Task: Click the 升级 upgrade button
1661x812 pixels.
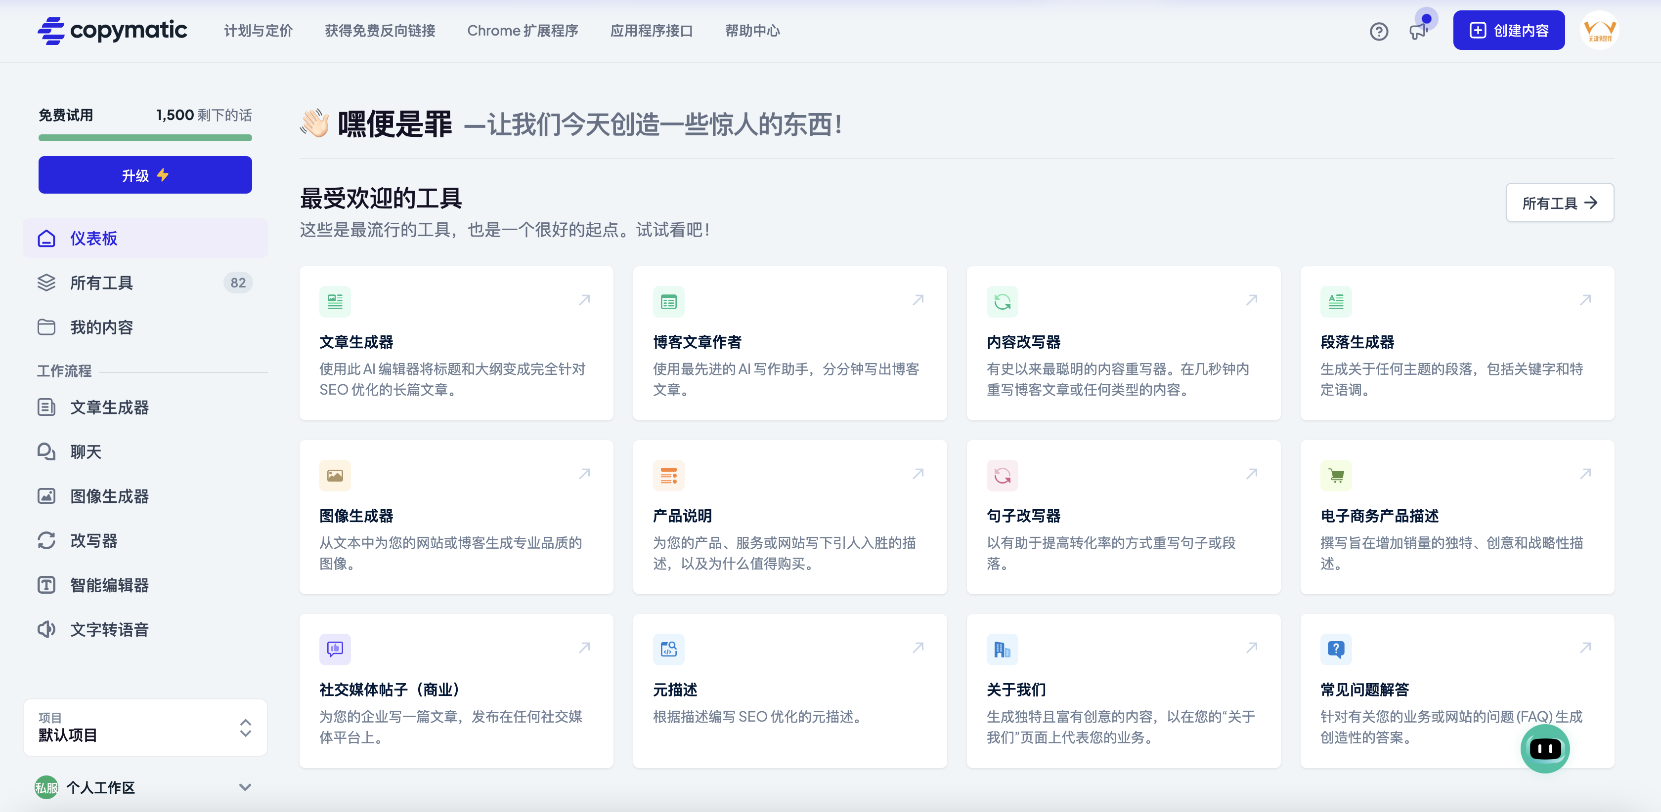Action: click(x=145, y=175)
